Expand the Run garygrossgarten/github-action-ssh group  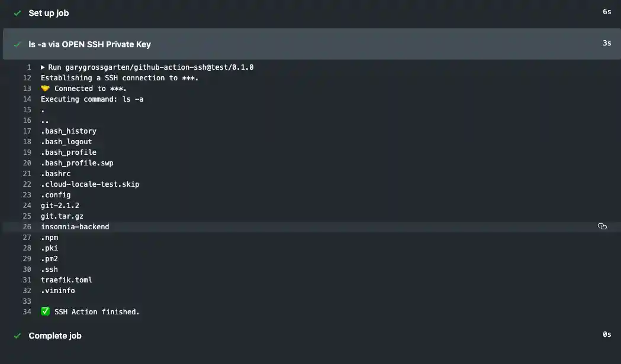pyautogui.click(x=42, y=67)
